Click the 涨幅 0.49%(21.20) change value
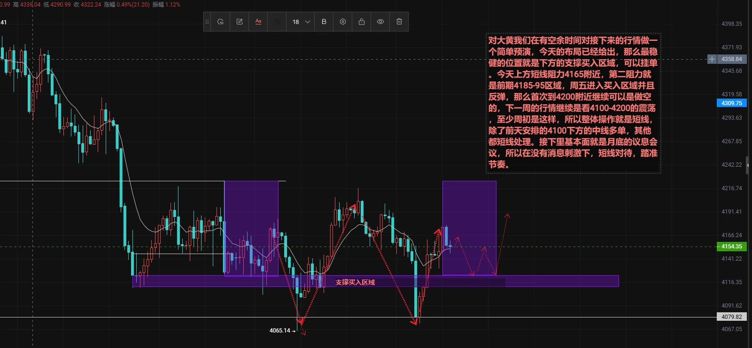The image size is (752, 348). (x=127, y=5)
